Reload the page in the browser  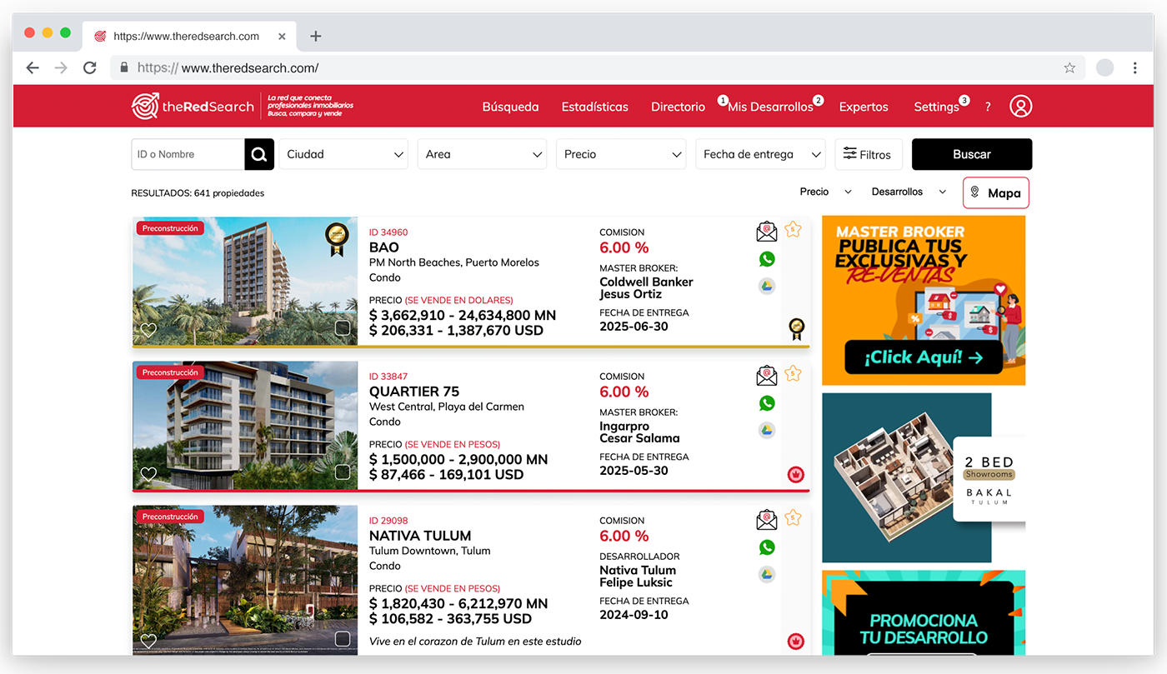pos(90,68)
